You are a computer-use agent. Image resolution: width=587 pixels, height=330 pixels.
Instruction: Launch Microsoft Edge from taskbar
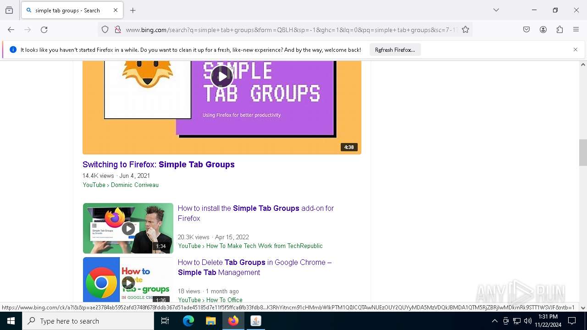tap(188, 321)
